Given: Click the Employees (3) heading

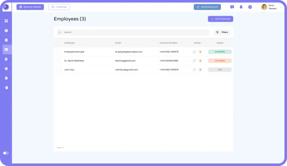Looking at the screenshot, I should (x=70, y=19).
